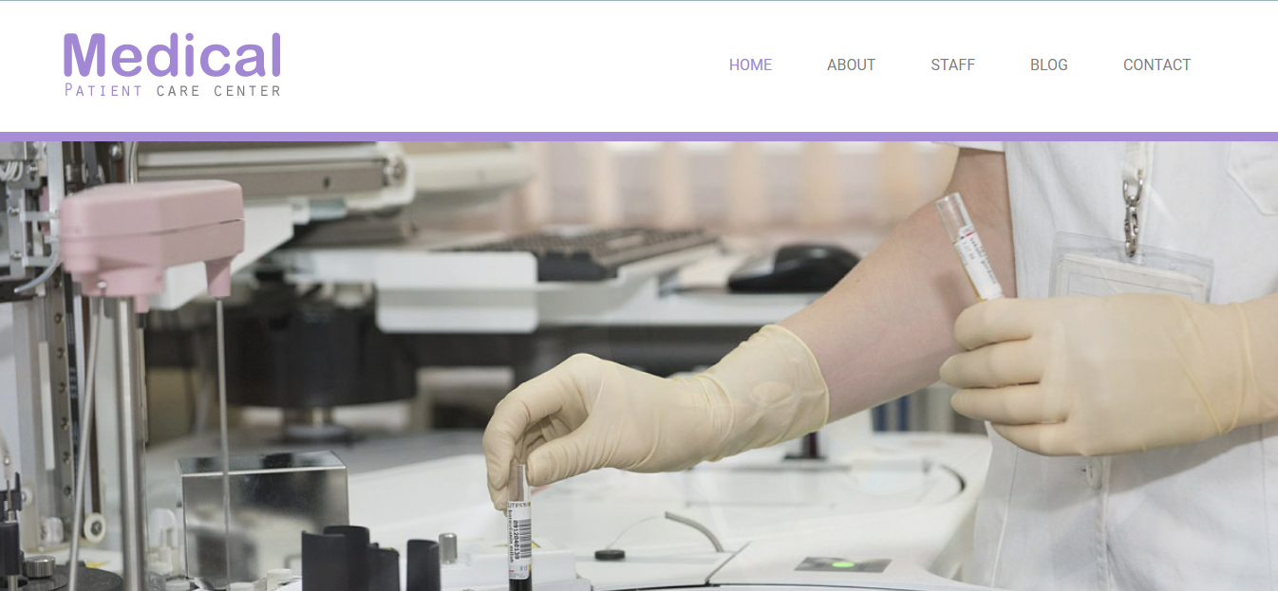Click the purple divider bar below header

click(x=639, y=137)
